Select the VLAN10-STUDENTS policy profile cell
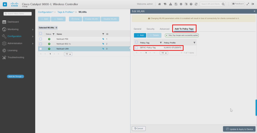The image size is (257, 133). 172,48
